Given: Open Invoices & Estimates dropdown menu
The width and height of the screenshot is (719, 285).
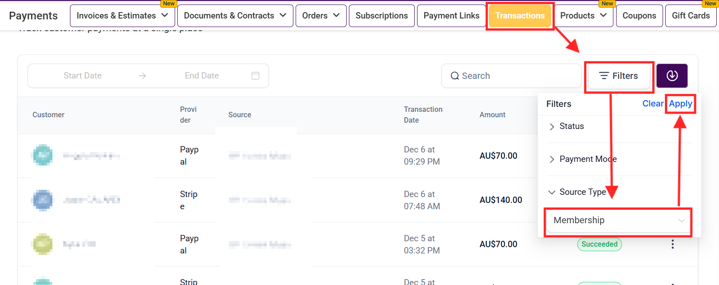Looking at the screenshot, I should point(122,16).
